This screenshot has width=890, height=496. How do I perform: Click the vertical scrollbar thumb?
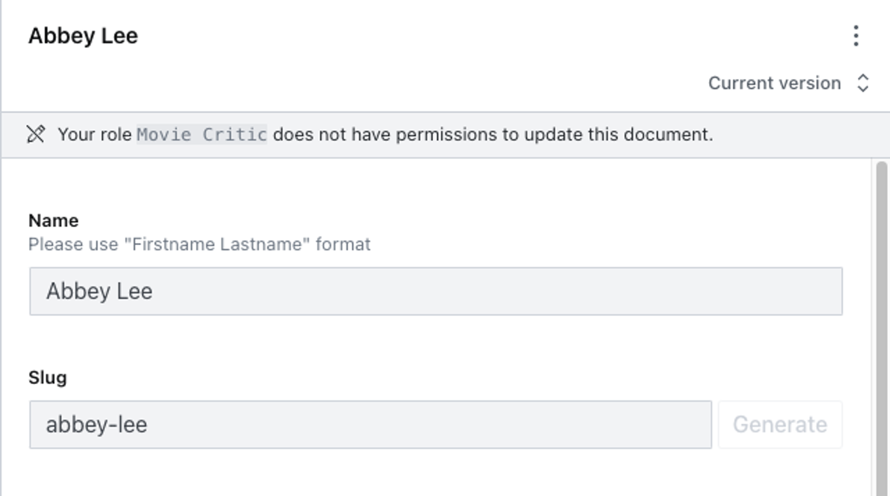click(882, 324)
